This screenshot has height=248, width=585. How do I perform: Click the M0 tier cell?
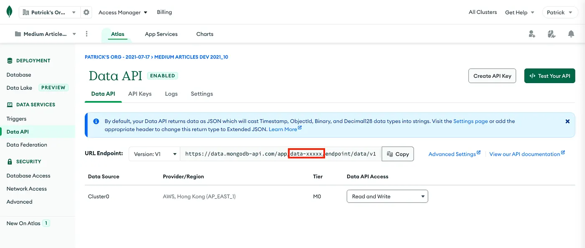tap(317, 196)
